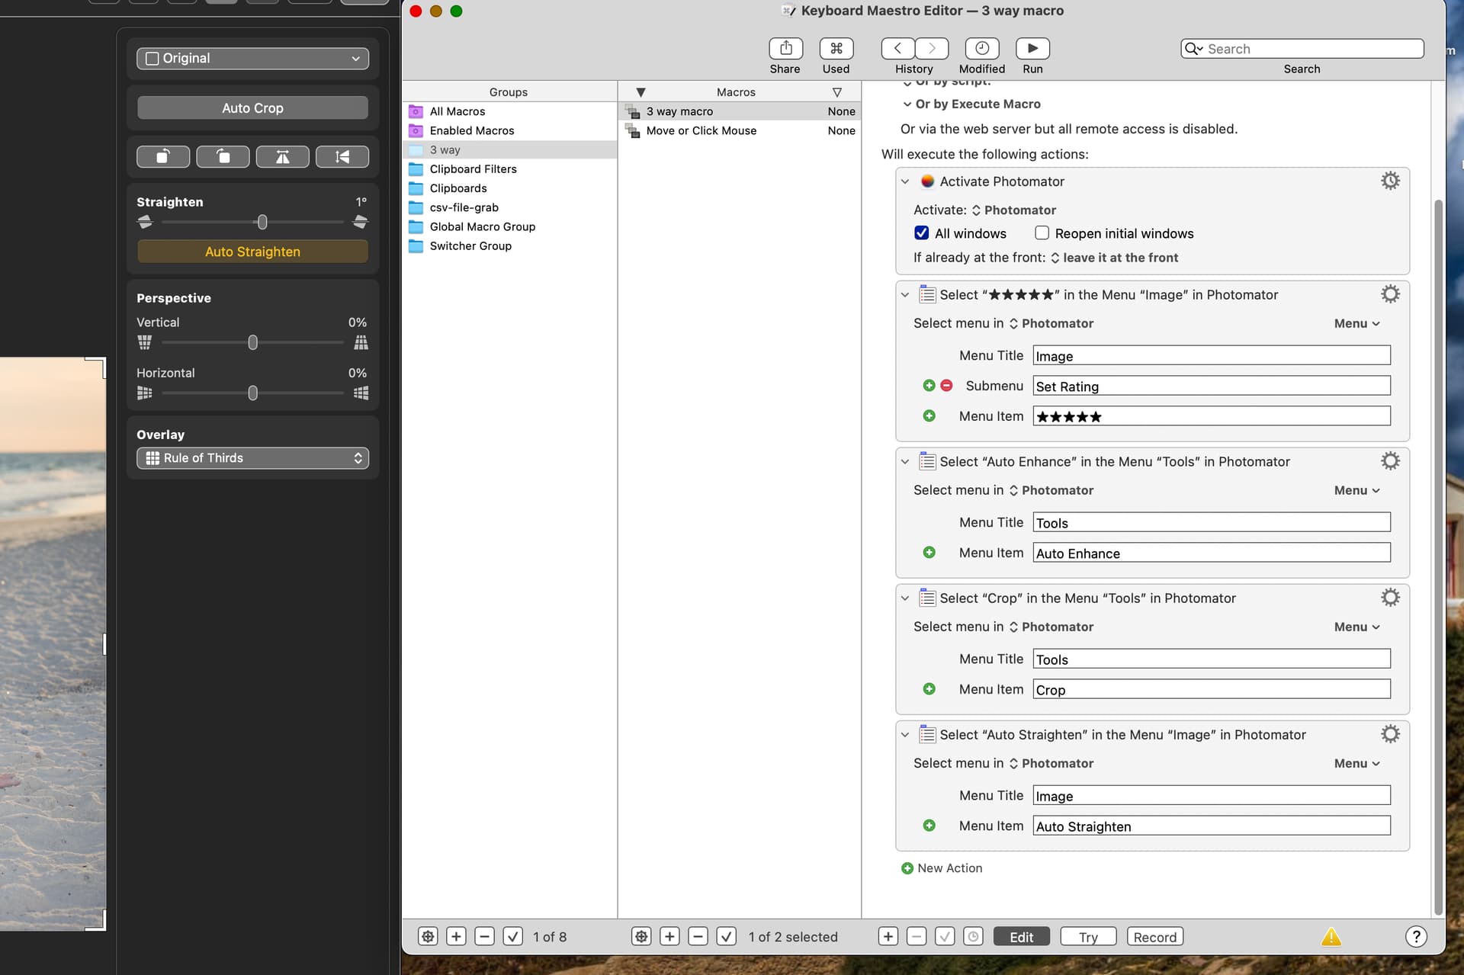Add submenu beside Auto Straighten Menu Item

point(929,826)
